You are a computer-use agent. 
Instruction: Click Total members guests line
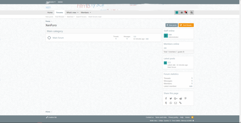coord(174,52)
